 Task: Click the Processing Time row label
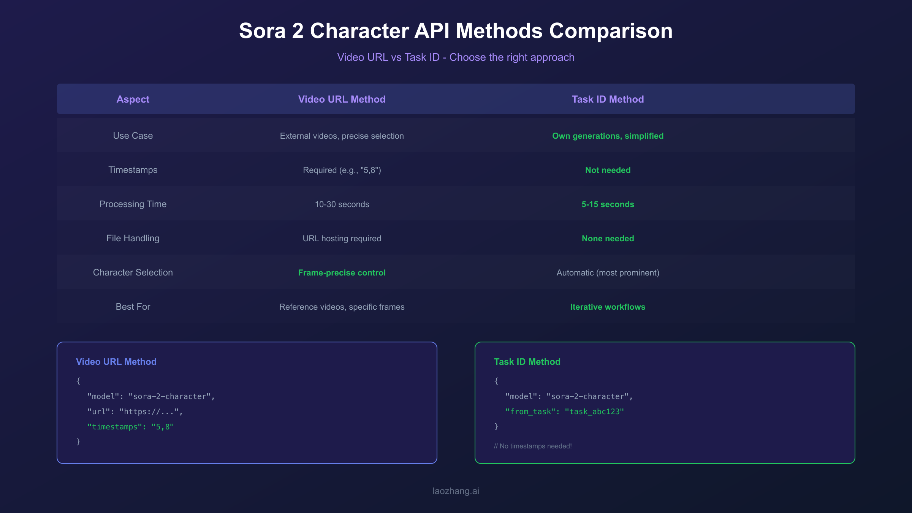[133, 204]
